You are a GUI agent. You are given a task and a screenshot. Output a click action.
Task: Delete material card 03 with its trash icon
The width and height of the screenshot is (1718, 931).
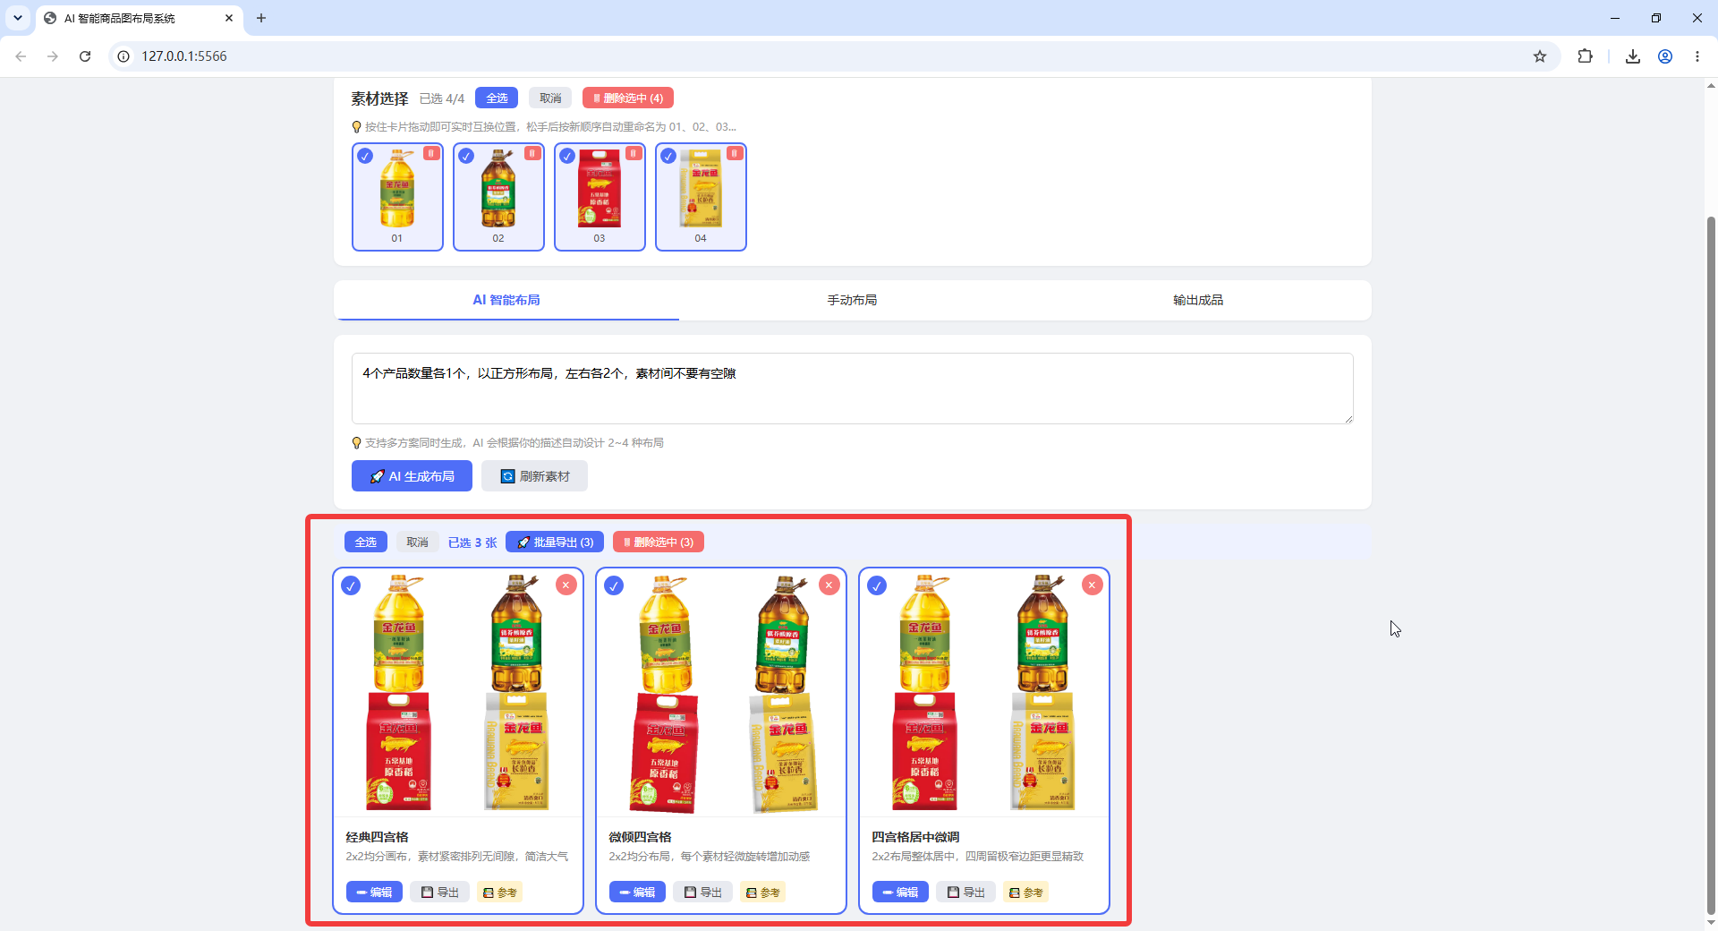click(634, 153)
